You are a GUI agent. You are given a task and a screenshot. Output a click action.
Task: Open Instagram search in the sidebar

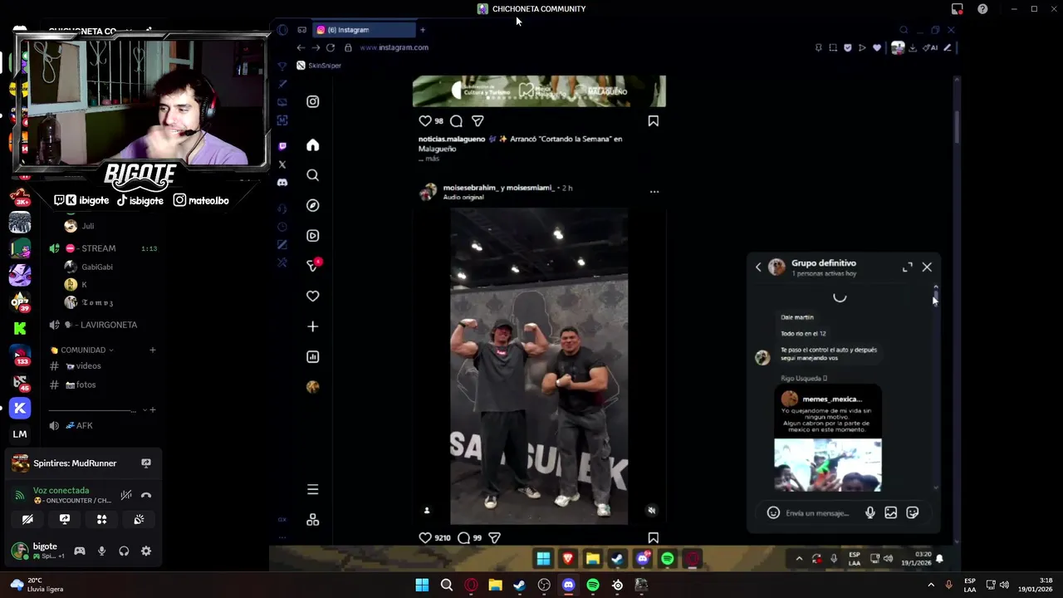[x=312, y=175]
